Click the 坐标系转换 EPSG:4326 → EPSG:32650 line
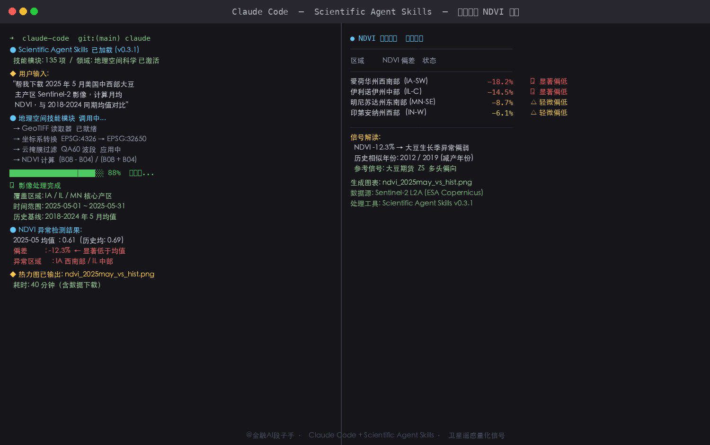 tap(80, 139)
